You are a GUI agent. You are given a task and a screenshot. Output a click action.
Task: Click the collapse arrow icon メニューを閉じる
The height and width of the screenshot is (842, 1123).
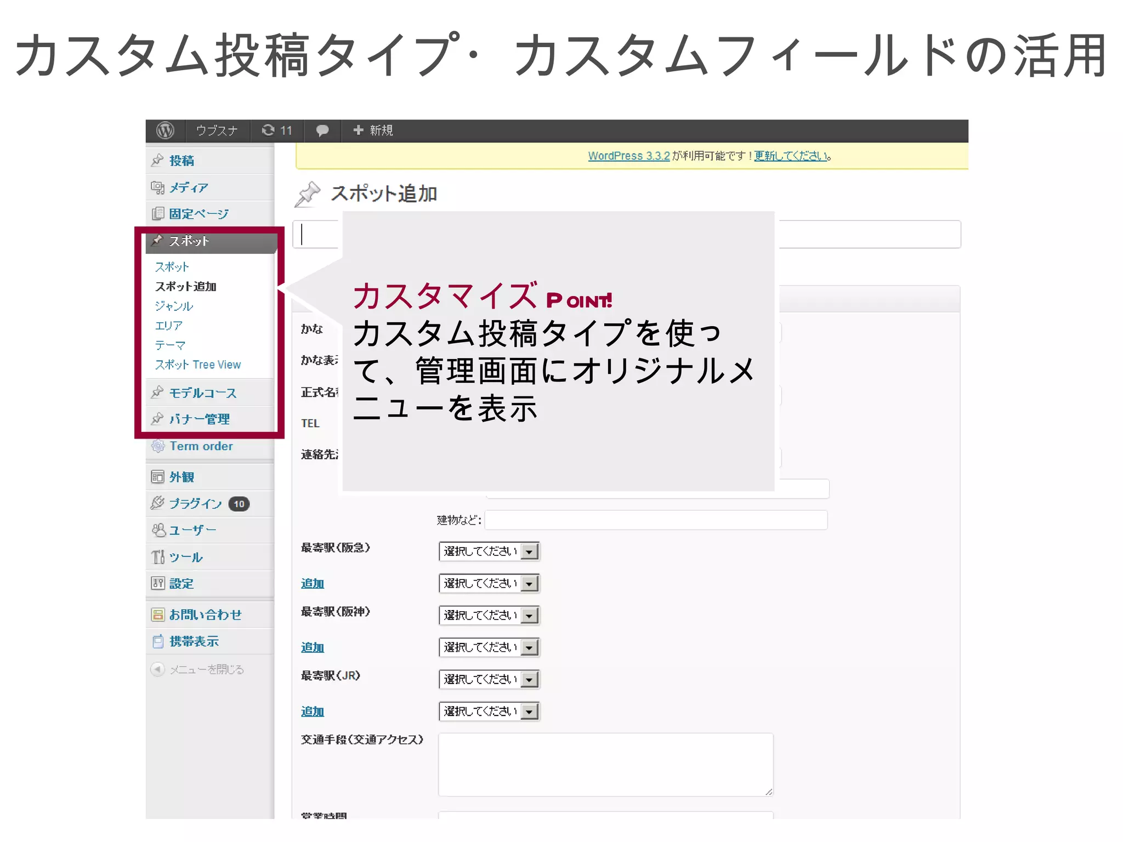click(157, 669)
